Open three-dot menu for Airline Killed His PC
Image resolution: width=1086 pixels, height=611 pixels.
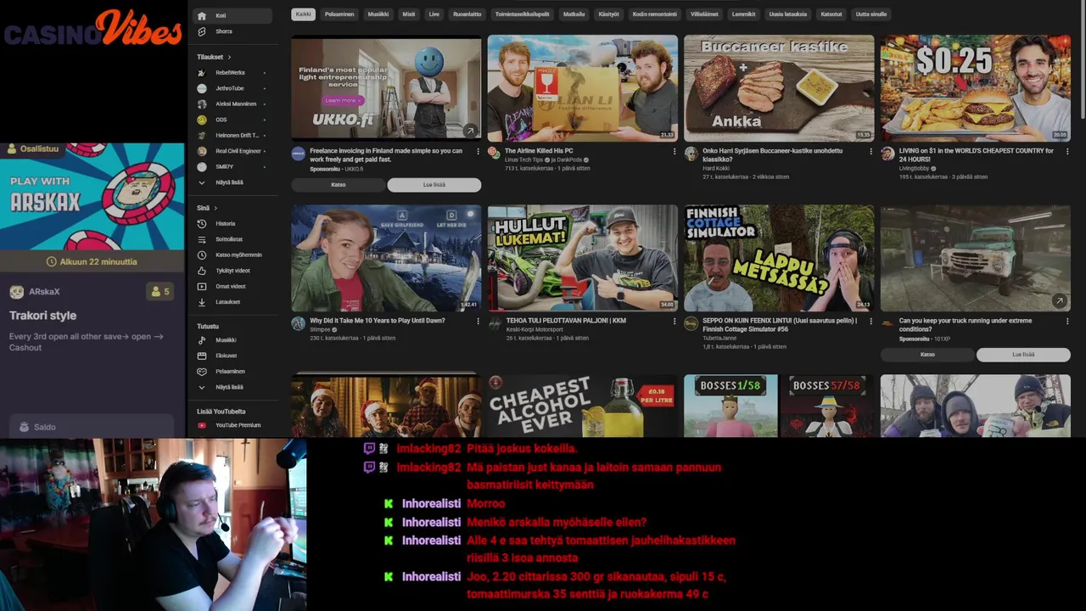675,152
